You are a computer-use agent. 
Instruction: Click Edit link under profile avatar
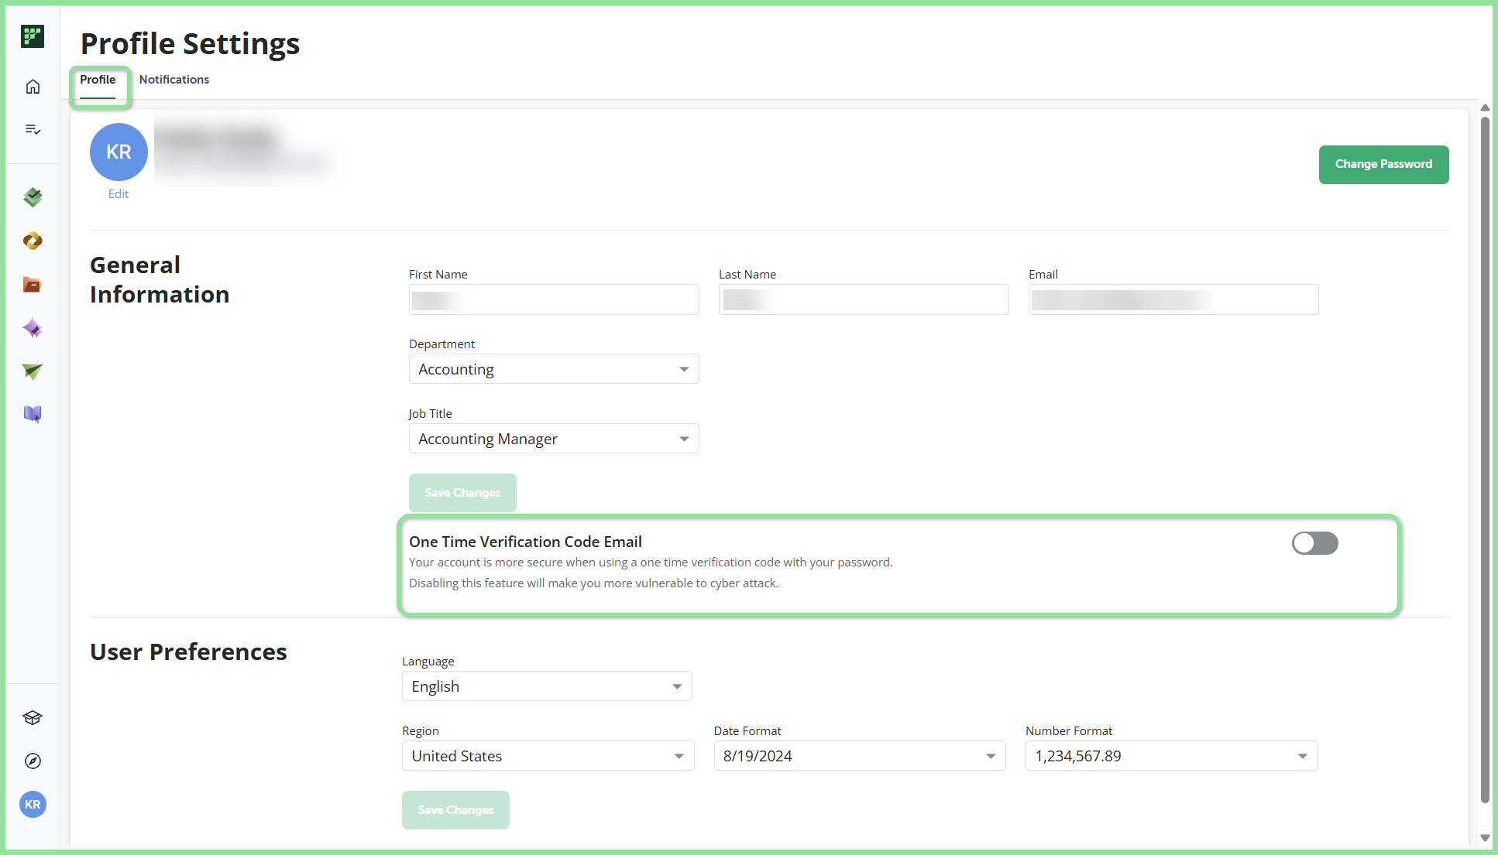119,194
